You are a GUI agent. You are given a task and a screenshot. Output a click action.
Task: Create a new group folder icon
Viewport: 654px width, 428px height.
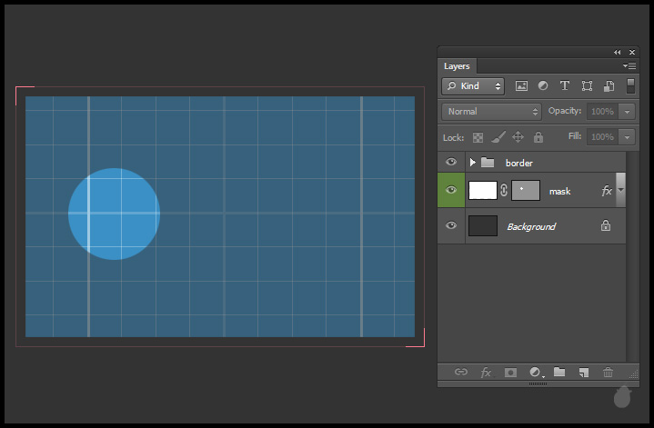(x=559, y=372)
